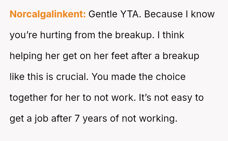
Task: Open the Norcalgalinkent user profile link
Action: click(x=47, y=14)
